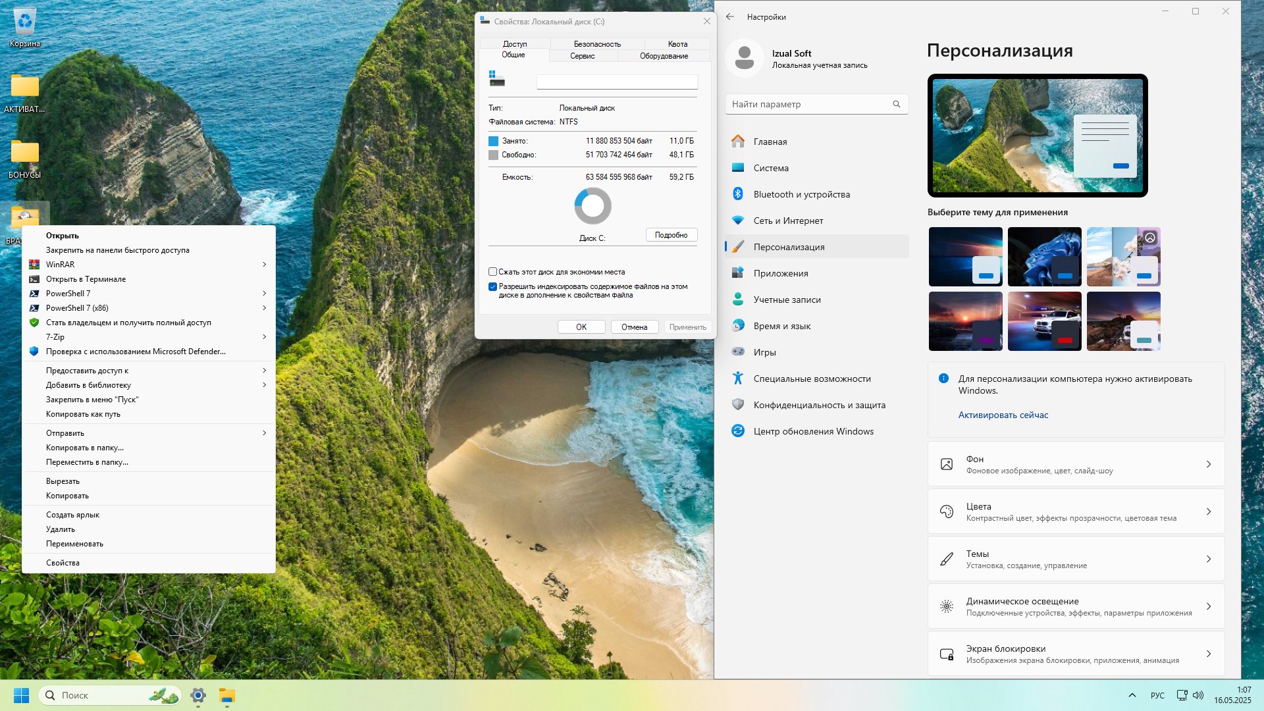Click the Приложения icon in sidebar
This screenshot has height=711, width=1264.
point(738,273)
